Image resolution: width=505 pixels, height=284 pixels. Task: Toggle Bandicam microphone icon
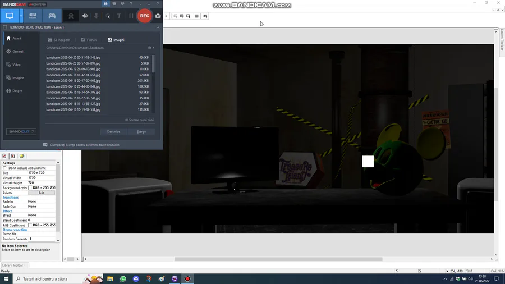pos(97,16)
